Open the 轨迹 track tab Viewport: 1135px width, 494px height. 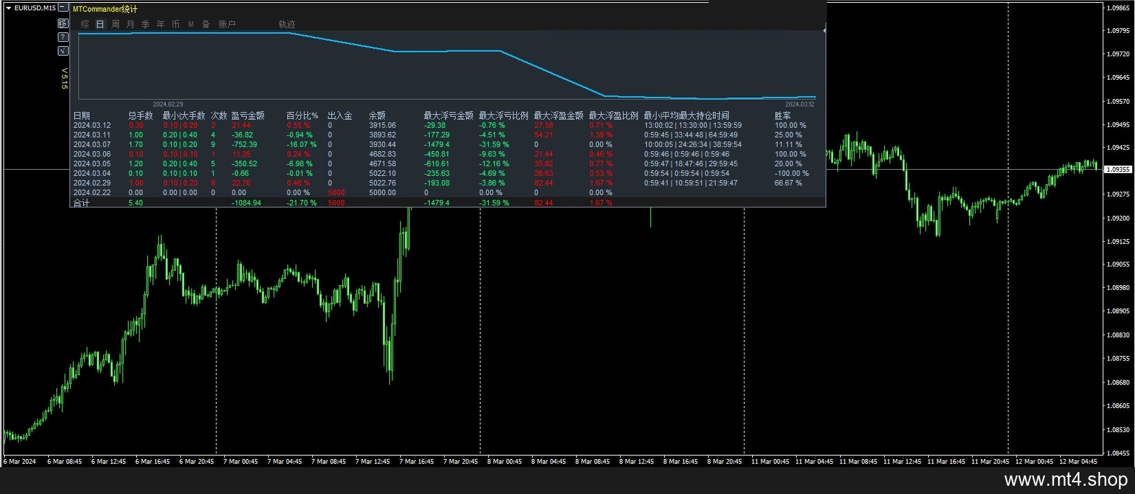[x=287, y=24]
